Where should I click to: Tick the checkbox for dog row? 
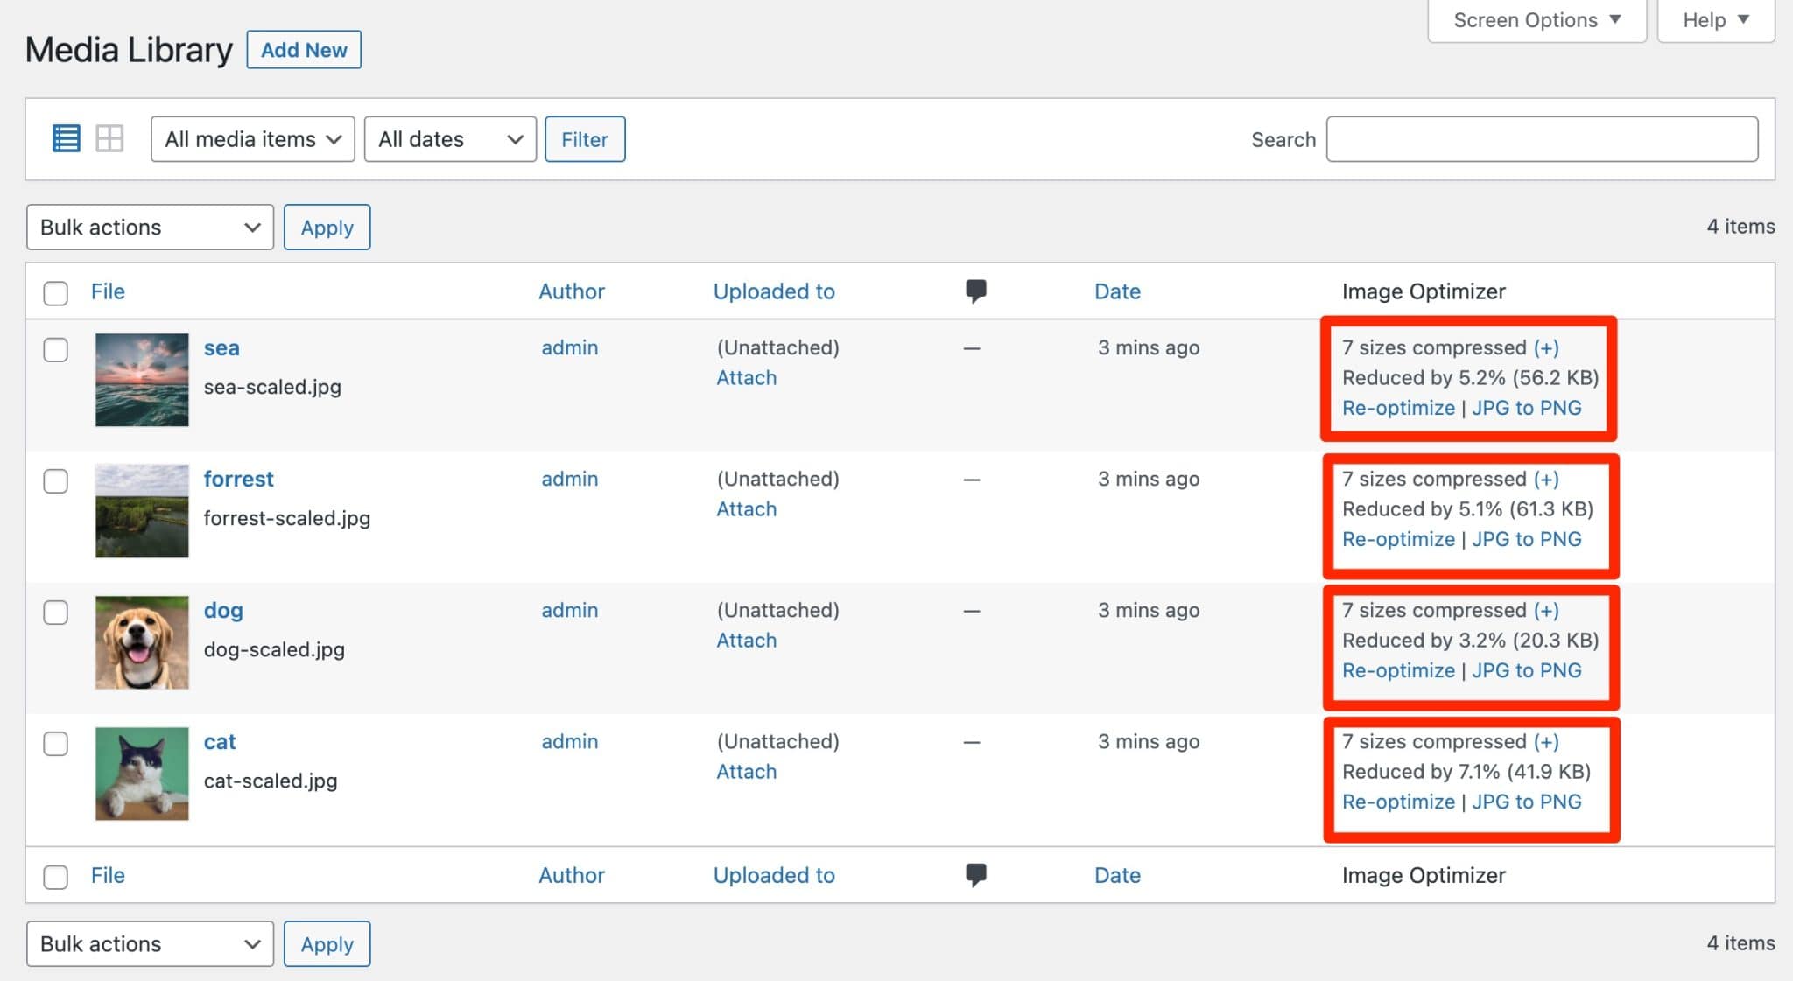coord(56,612)
